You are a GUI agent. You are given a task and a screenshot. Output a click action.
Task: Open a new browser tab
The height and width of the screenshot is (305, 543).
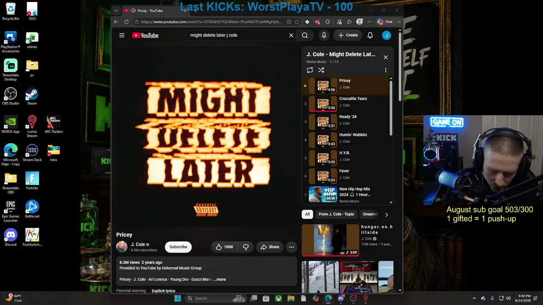coord(195,11)
